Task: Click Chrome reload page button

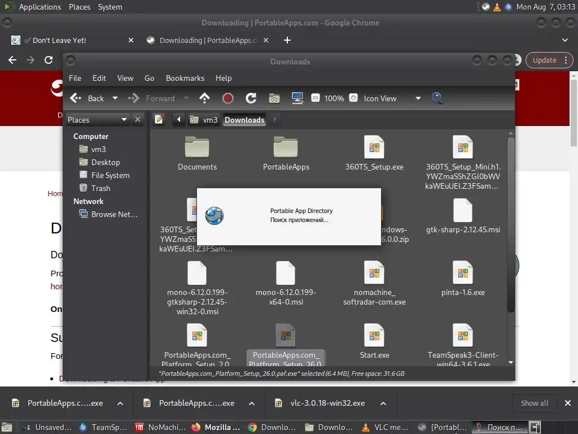Action: tap(49, 60)
